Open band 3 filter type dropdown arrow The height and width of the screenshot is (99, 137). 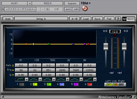pos(54,80)
